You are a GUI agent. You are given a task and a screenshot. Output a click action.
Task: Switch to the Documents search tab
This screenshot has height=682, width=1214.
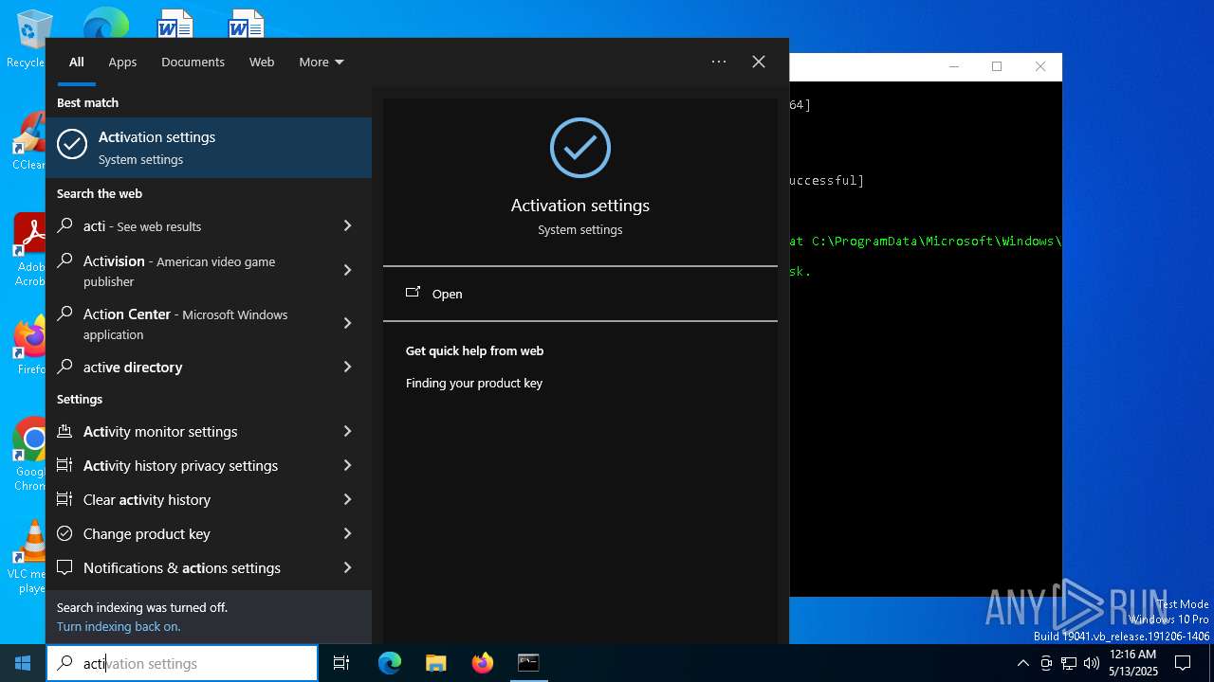coord(193,62)
